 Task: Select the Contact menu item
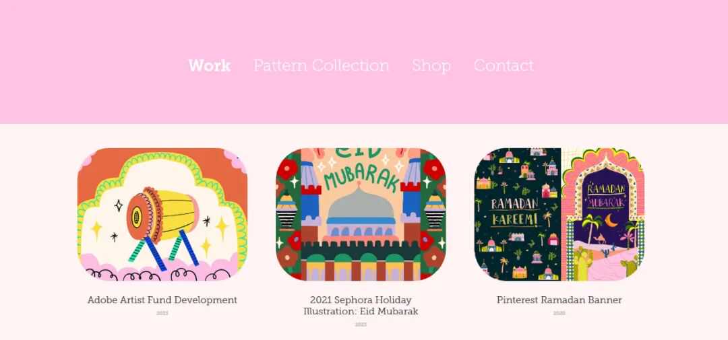tap(504, 65)
